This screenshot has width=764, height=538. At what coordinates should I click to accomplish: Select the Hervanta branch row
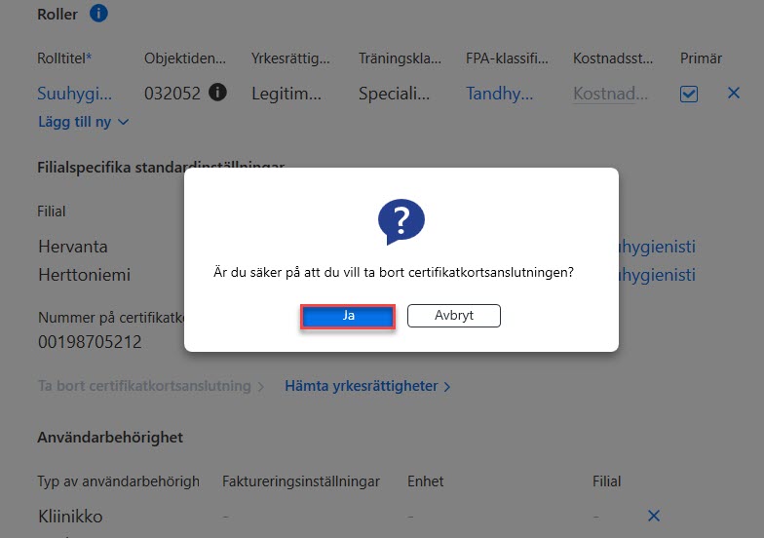73,247
